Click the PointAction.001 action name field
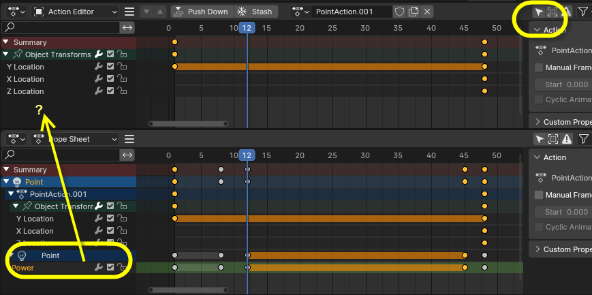Image resolution: width=592 pixels, height=295 pixels. (352, 12)
